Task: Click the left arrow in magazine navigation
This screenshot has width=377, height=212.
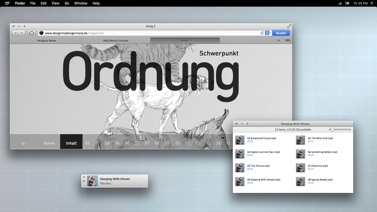Action: pos(24,143)
